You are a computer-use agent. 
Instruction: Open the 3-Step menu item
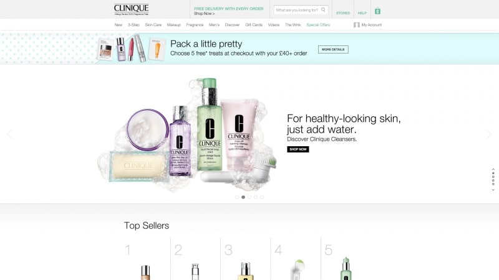coord(133,25)
